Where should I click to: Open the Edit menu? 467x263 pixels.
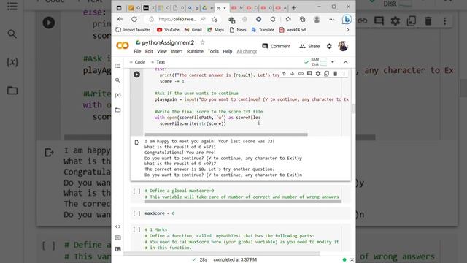(149, 51)
